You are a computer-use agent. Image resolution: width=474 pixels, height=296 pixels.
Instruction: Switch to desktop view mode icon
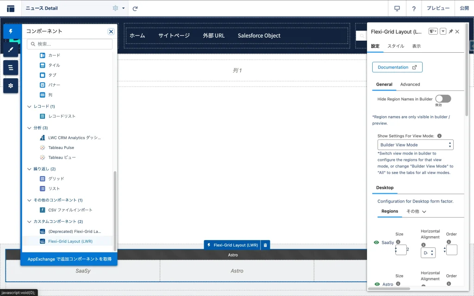(397, 8)
